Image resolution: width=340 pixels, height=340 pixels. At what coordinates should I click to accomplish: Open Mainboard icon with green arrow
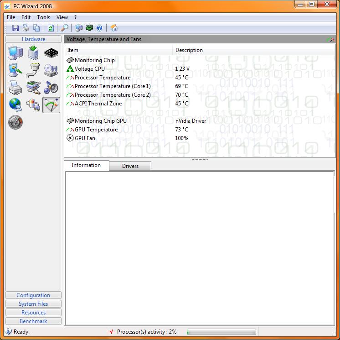pyautogui.click(x=33, y=53)
